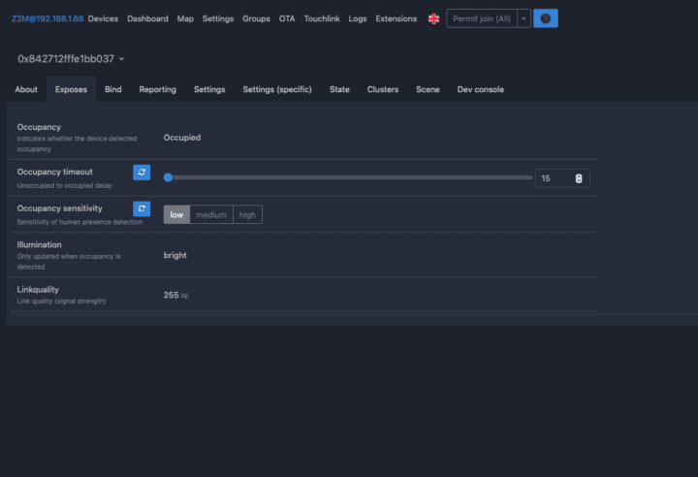The width and height of the screenshot is (698, 477).
Task: Click the occupancy timeout number field
Action: [553, 178]
